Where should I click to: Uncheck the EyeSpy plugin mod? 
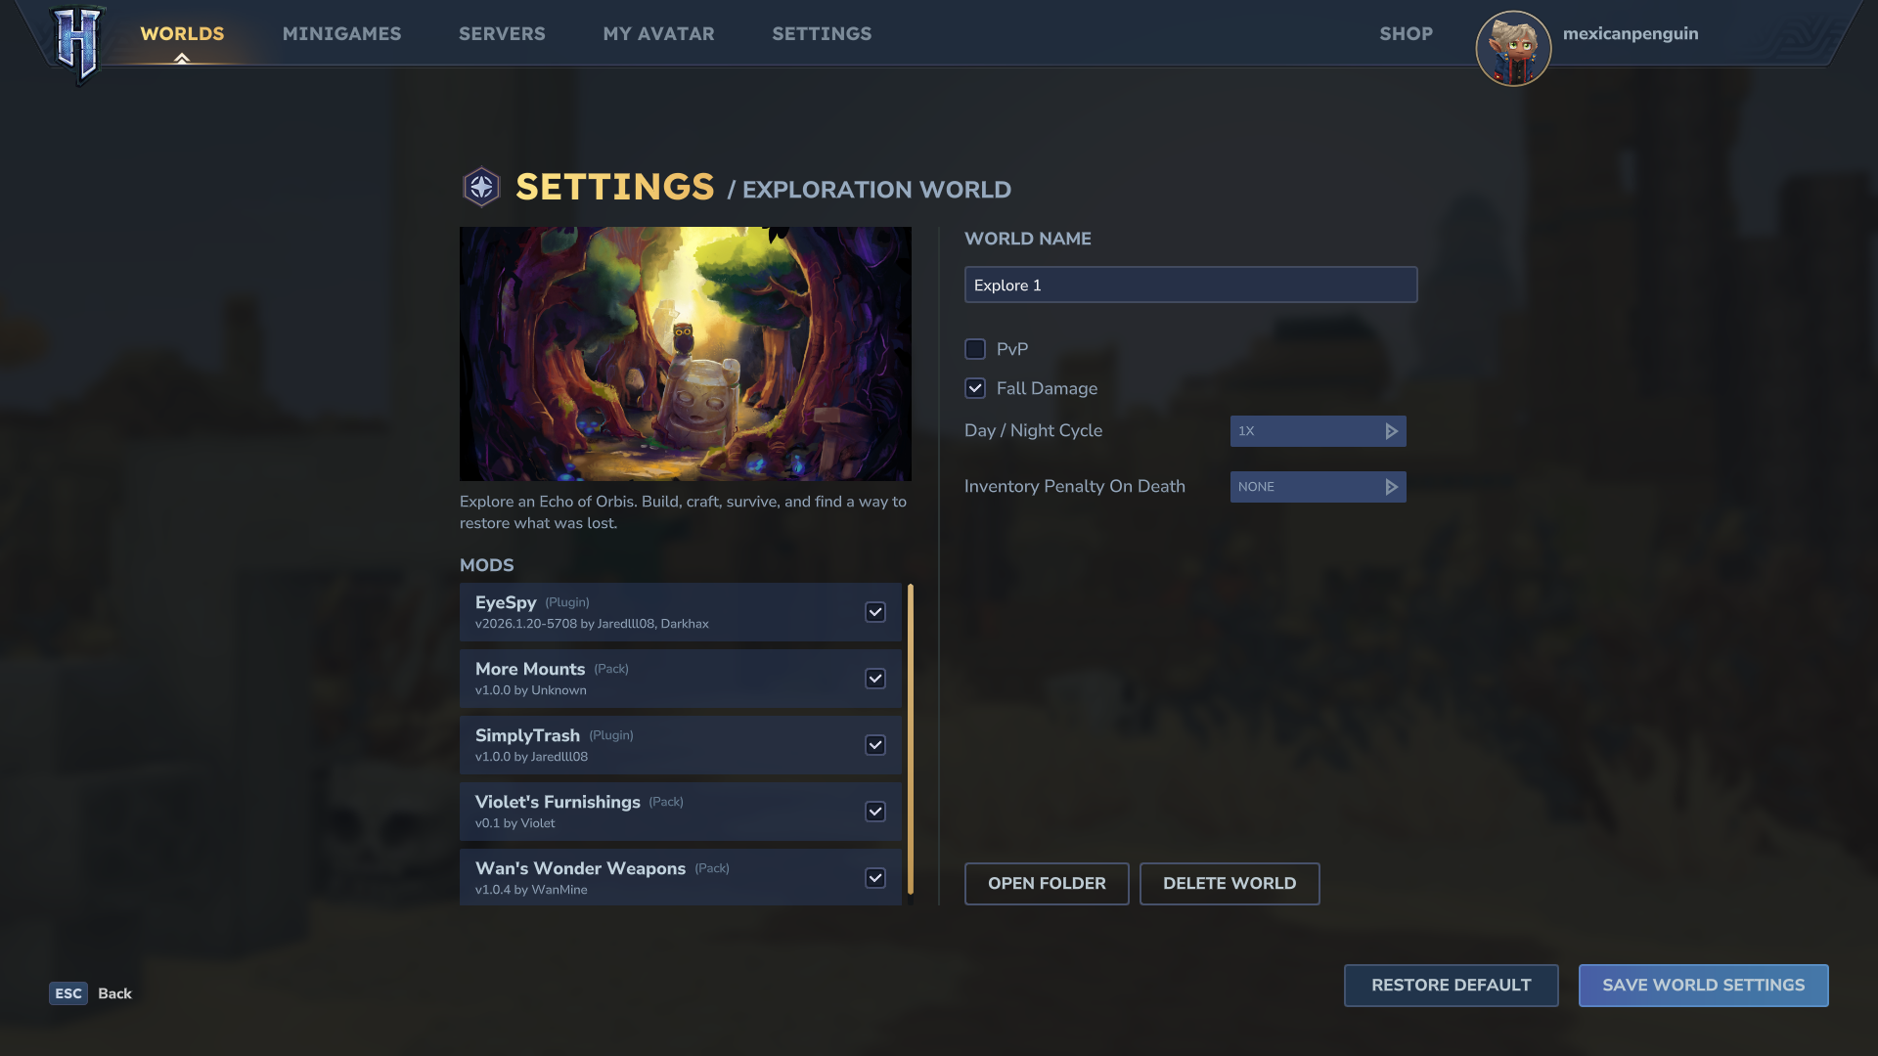point(875,612)
